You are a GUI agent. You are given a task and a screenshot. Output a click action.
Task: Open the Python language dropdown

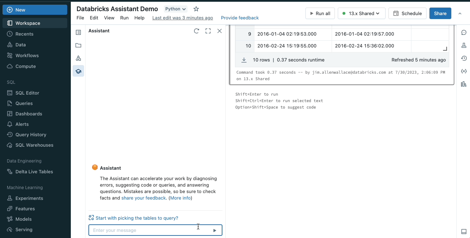[176, 9]
